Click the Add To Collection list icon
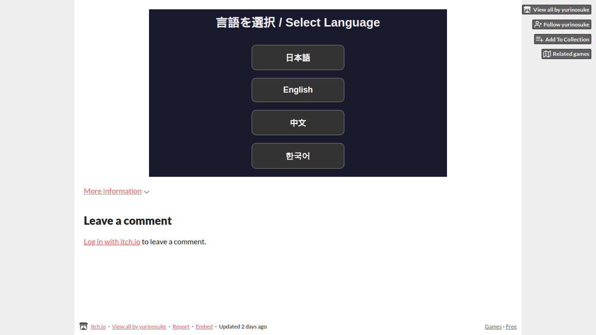This screenshot has height=335, width=596. pos(540,39)
